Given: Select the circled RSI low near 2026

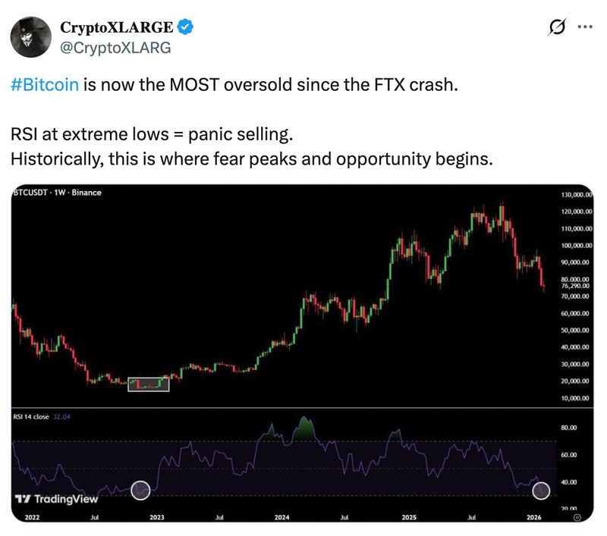Looking at the screenshot, I should click(539, 491).
